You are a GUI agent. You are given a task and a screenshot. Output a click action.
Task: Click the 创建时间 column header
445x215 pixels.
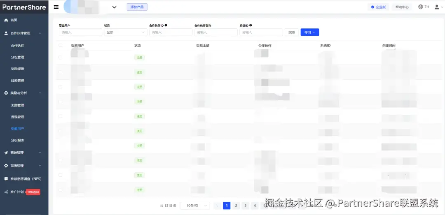(389, 46)
